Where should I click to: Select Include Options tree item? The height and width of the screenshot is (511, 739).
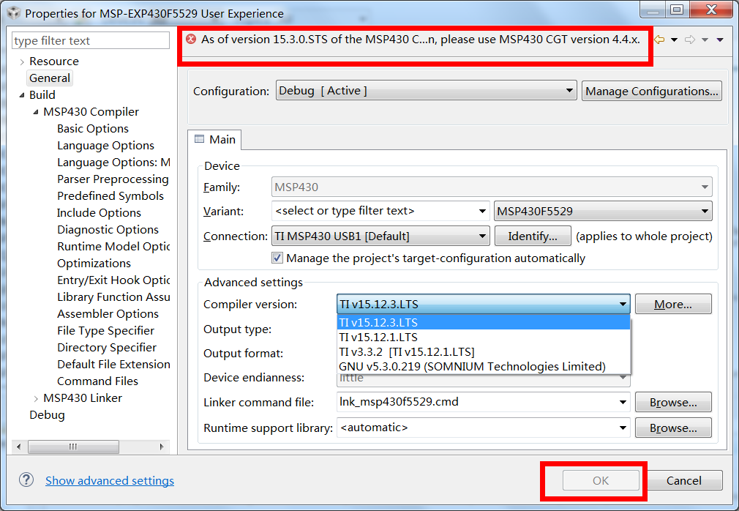99,213
